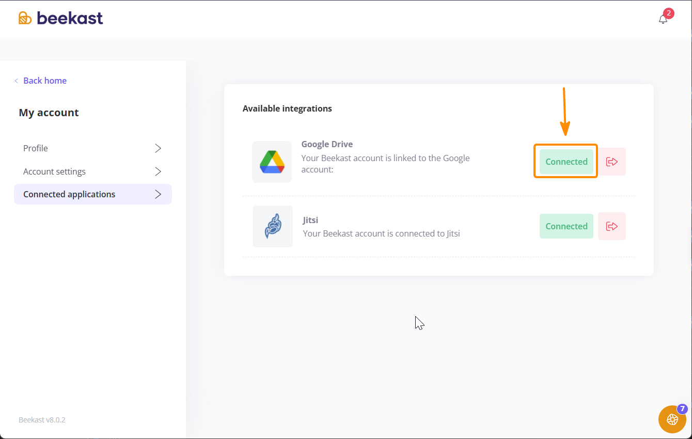
Task: Click the Beekast v8.0.2 version label
Action: pyautogui.click(x=42, y=420)
